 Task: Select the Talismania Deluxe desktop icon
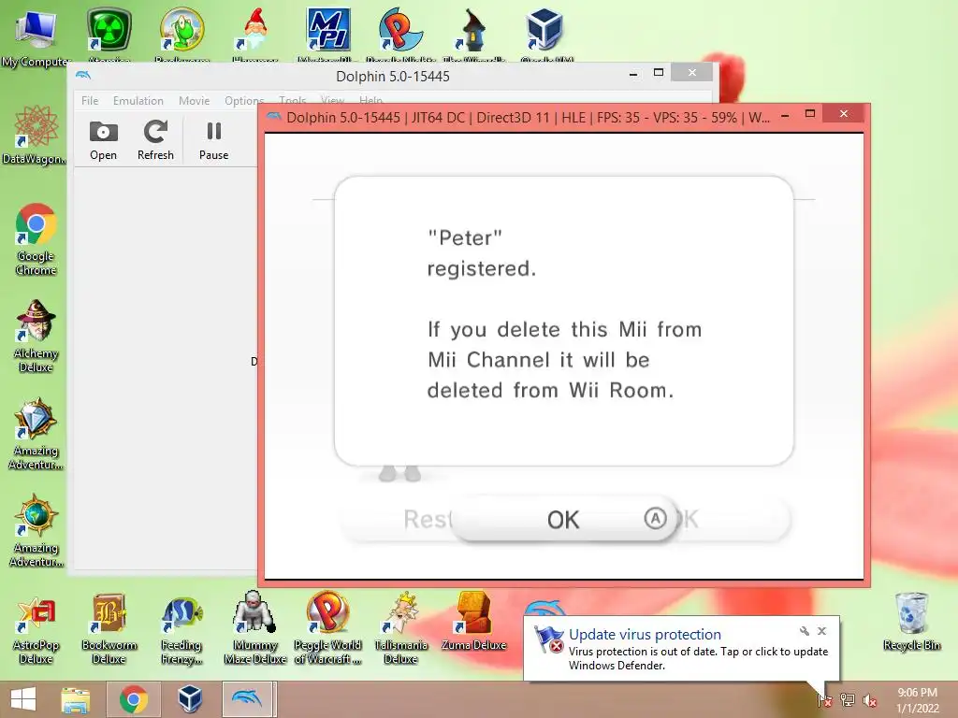pos(400,629)
